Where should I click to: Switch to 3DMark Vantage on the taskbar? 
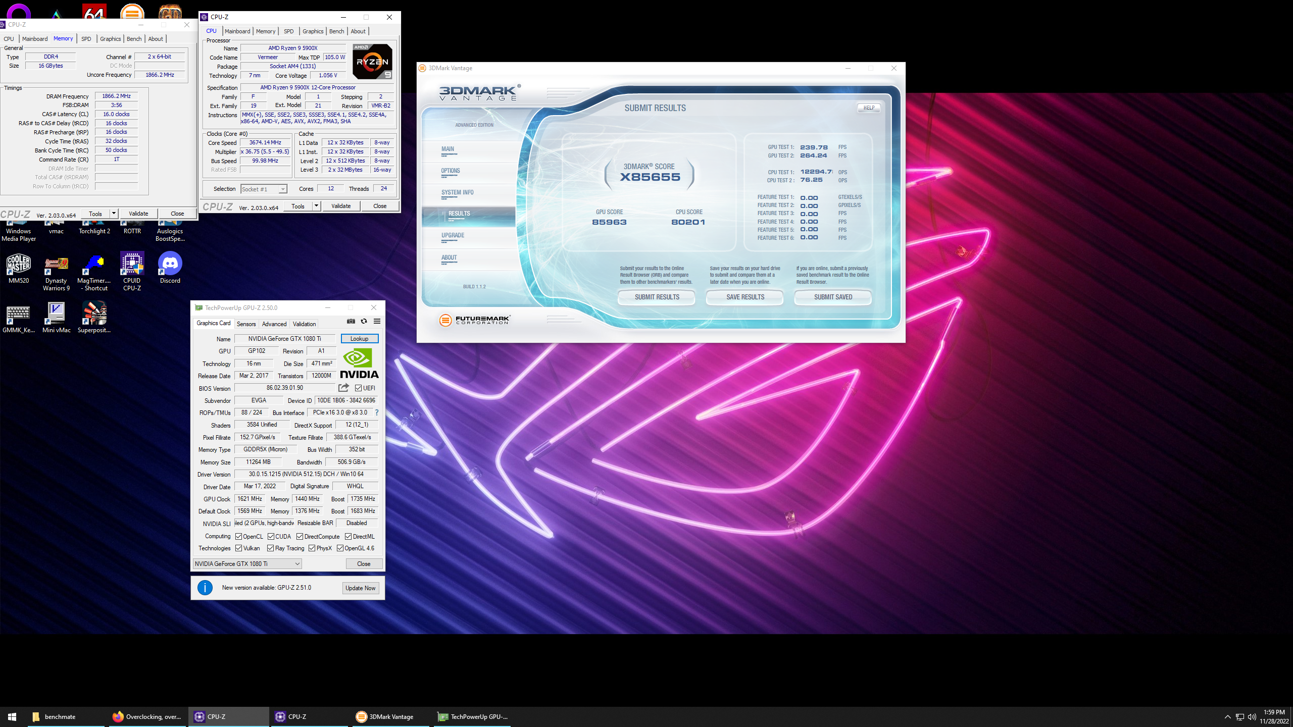pyautogui.click(x=390, y=717)
